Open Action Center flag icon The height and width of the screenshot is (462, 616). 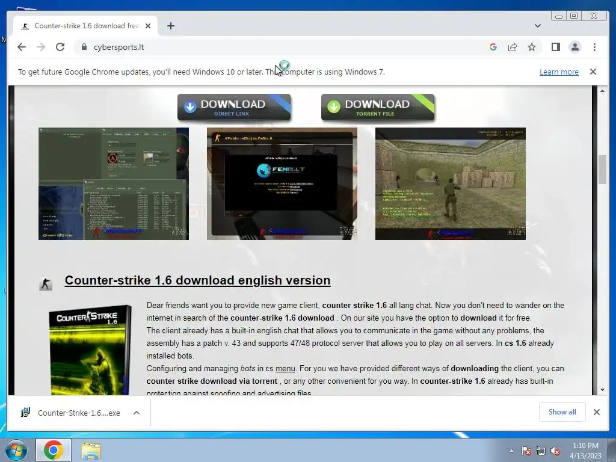coord(526,451)
